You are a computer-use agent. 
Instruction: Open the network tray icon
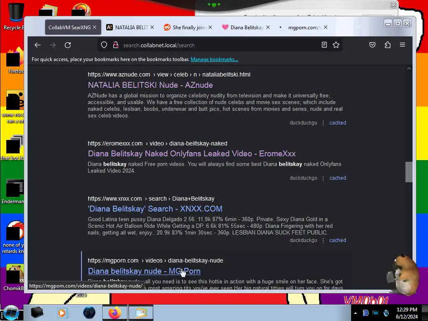coord(376,313)
